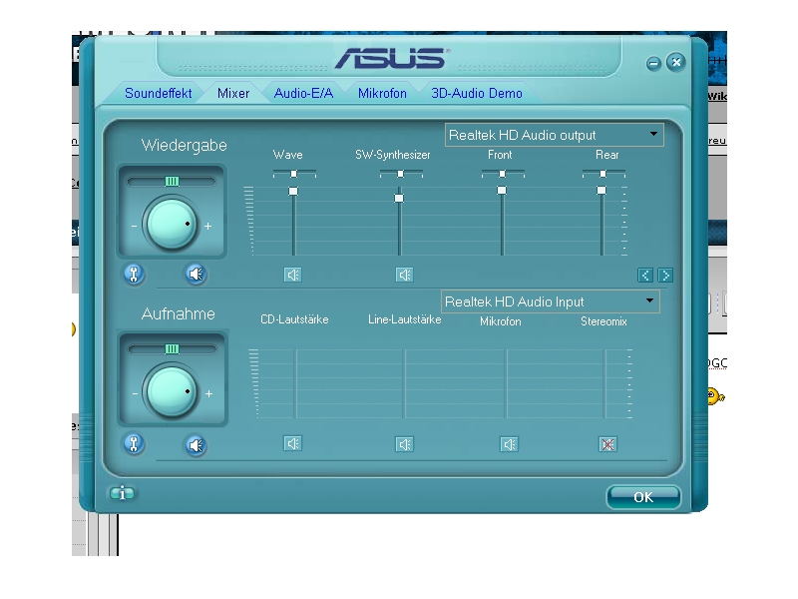The image size is (798, 599).
Task: Mute the Mikrofon recording channel
Action: coord(510,444)
